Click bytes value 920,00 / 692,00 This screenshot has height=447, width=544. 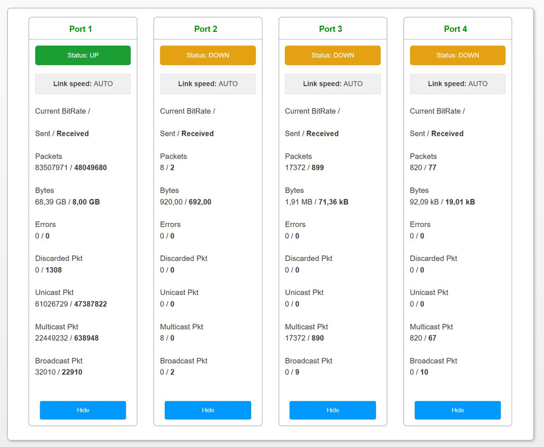pyautogui.click(x=185, y=202)
